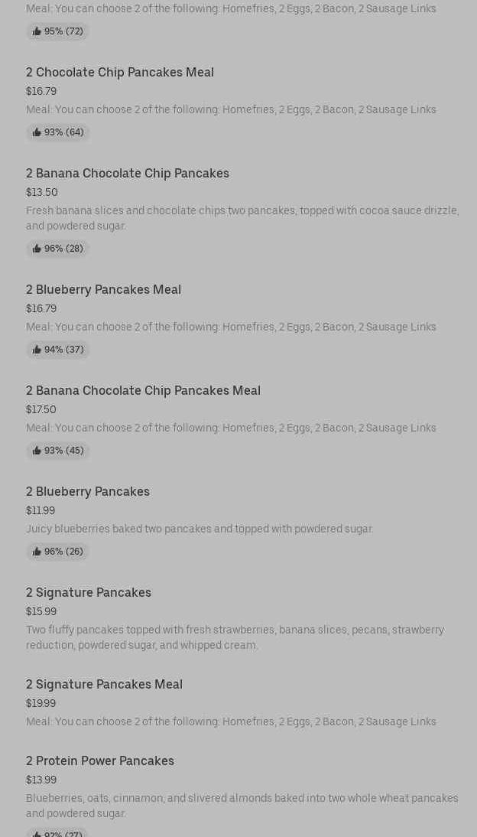Click the 96% (28) thumbs-up rating badge
Screen dimensions: 477x837
pos(58,249)
